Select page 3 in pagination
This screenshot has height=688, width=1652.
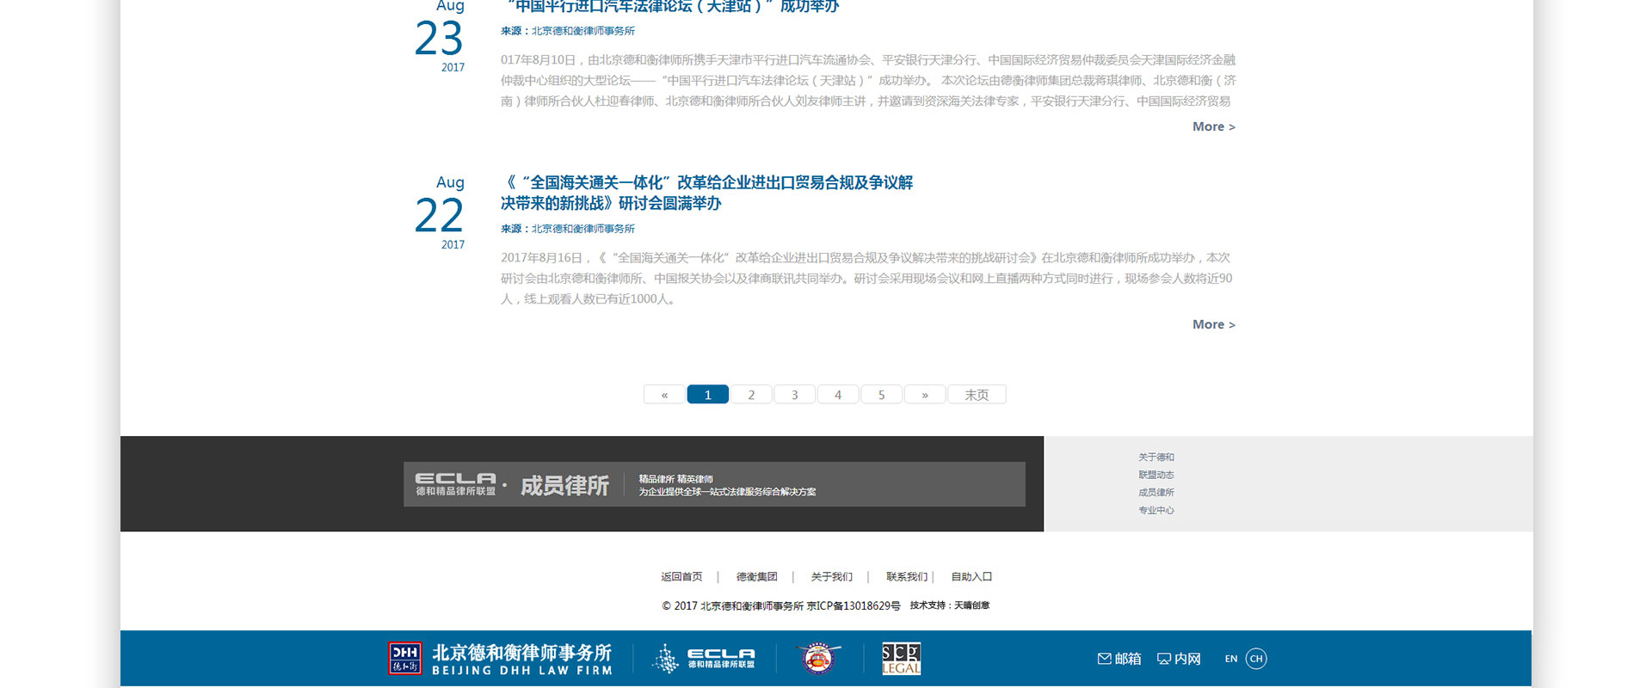[x=795, y=395]
